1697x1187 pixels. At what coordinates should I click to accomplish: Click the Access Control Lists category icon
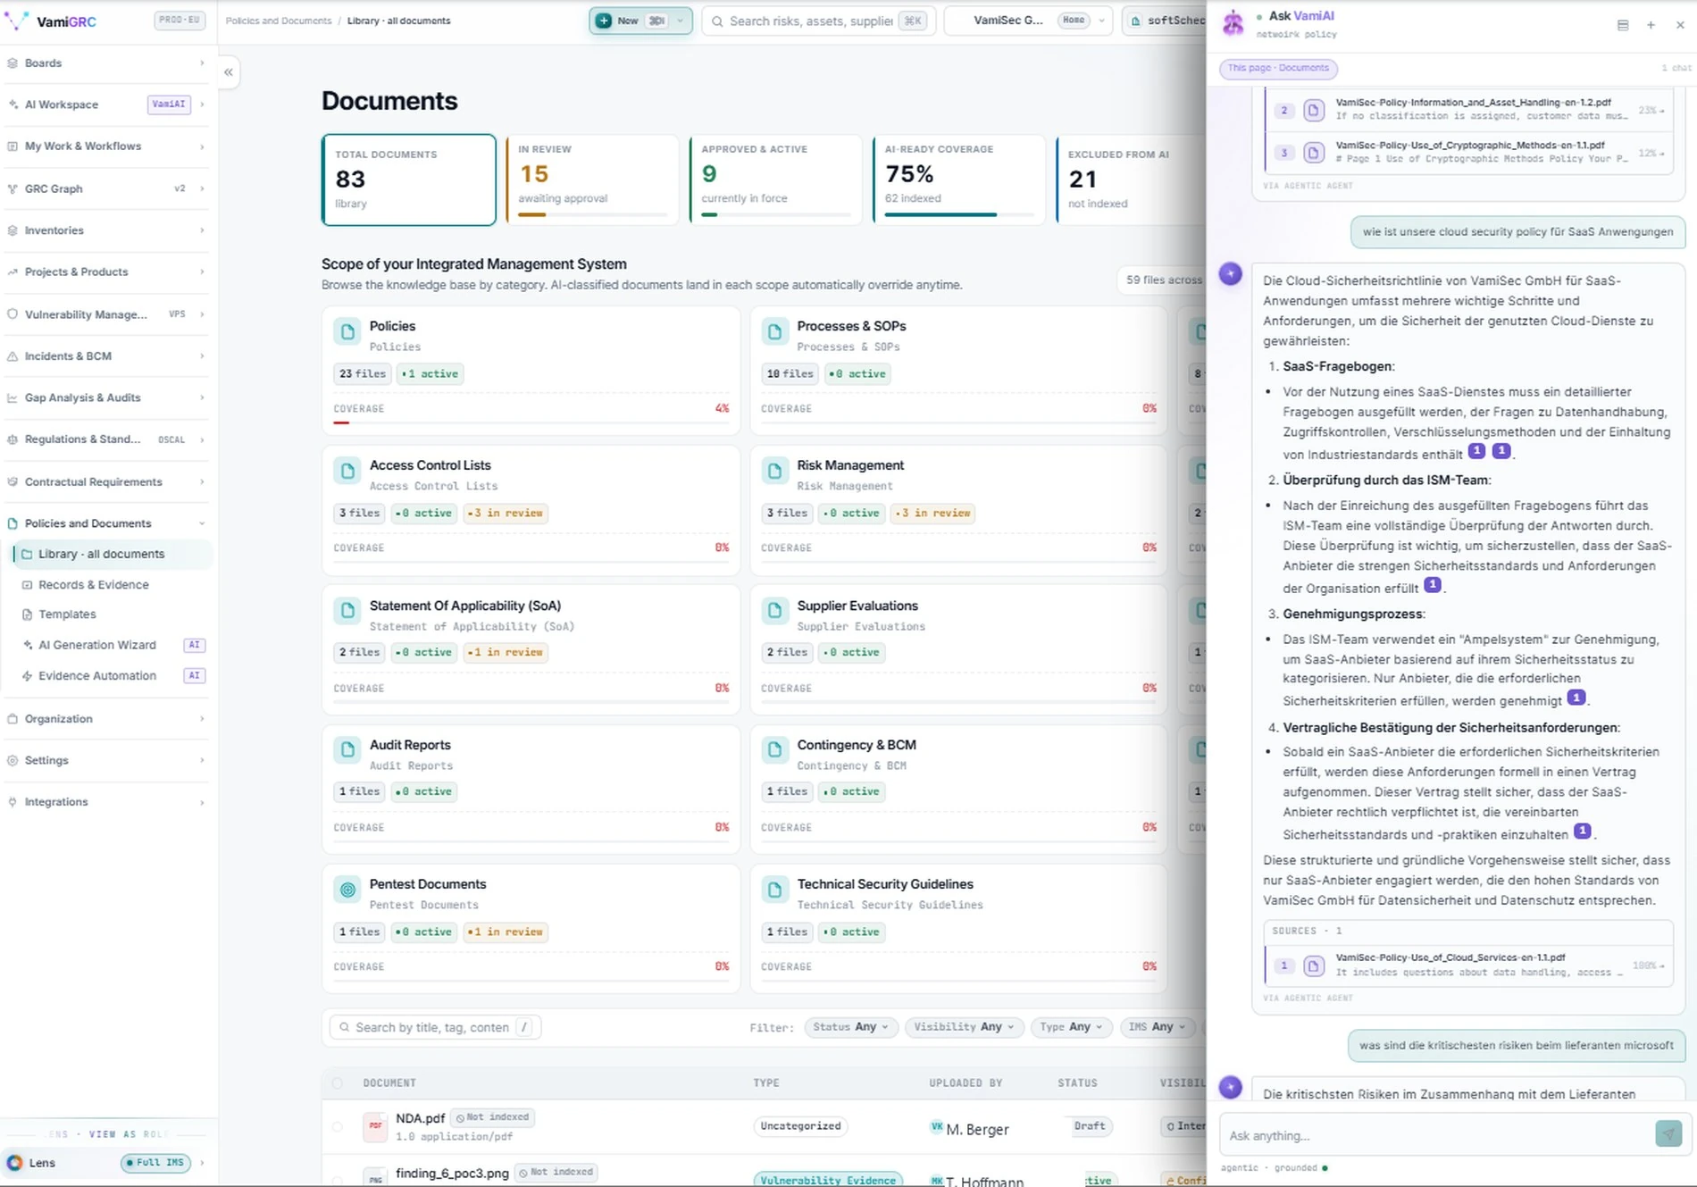click(347, 471)
